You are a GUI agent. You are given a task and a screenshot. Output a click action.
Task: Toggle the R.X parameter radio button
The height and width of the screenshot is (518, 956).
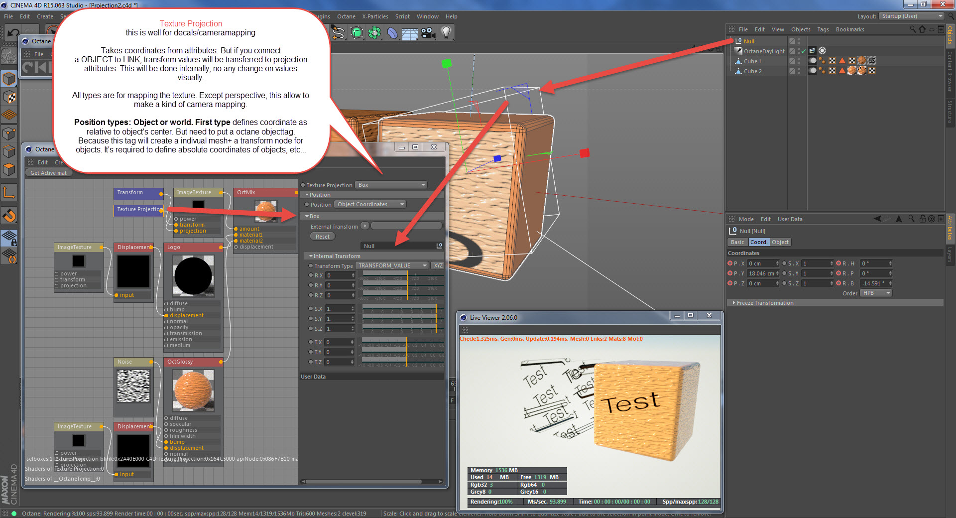(311, 275)
